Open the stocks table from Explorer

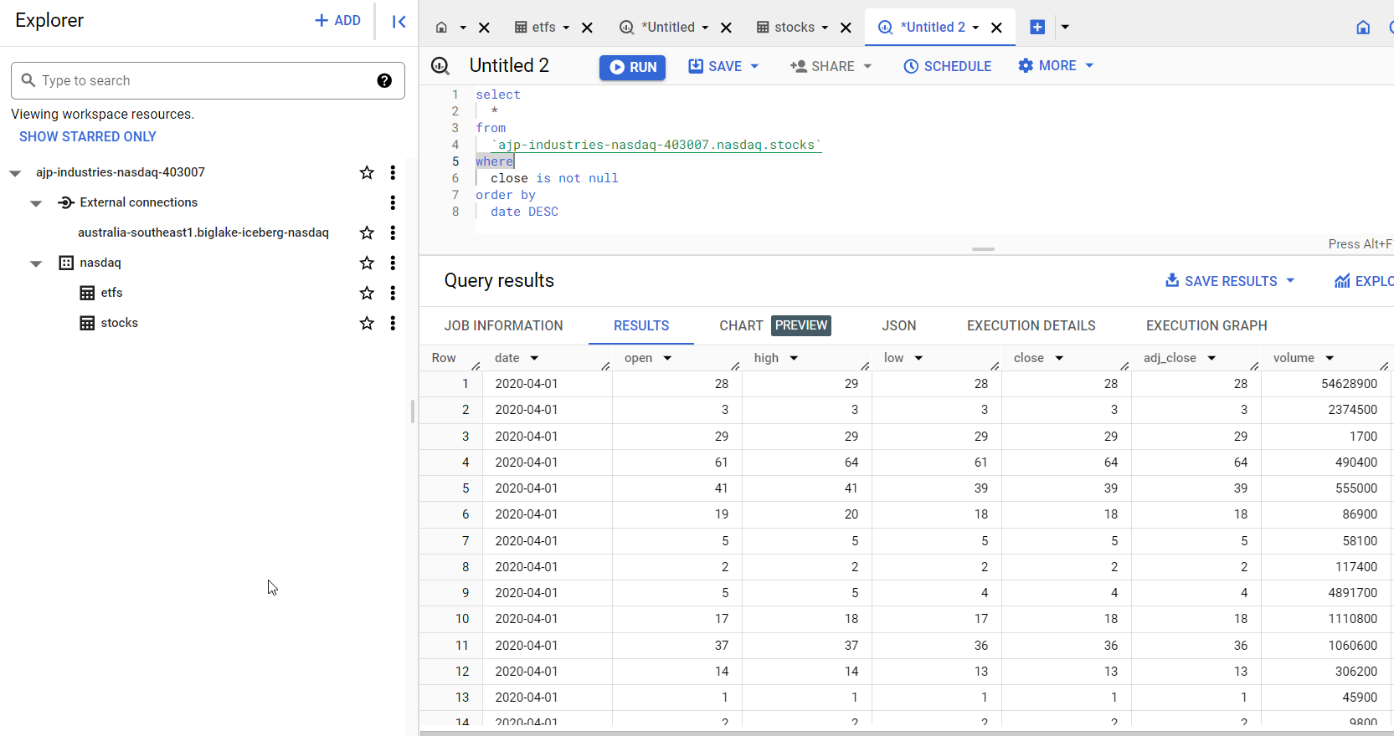(x=119, y=323)
